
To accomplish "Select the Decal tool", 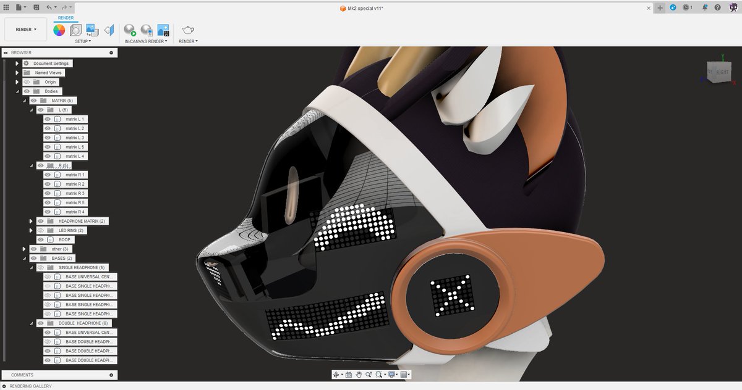I will pos(92,30).
